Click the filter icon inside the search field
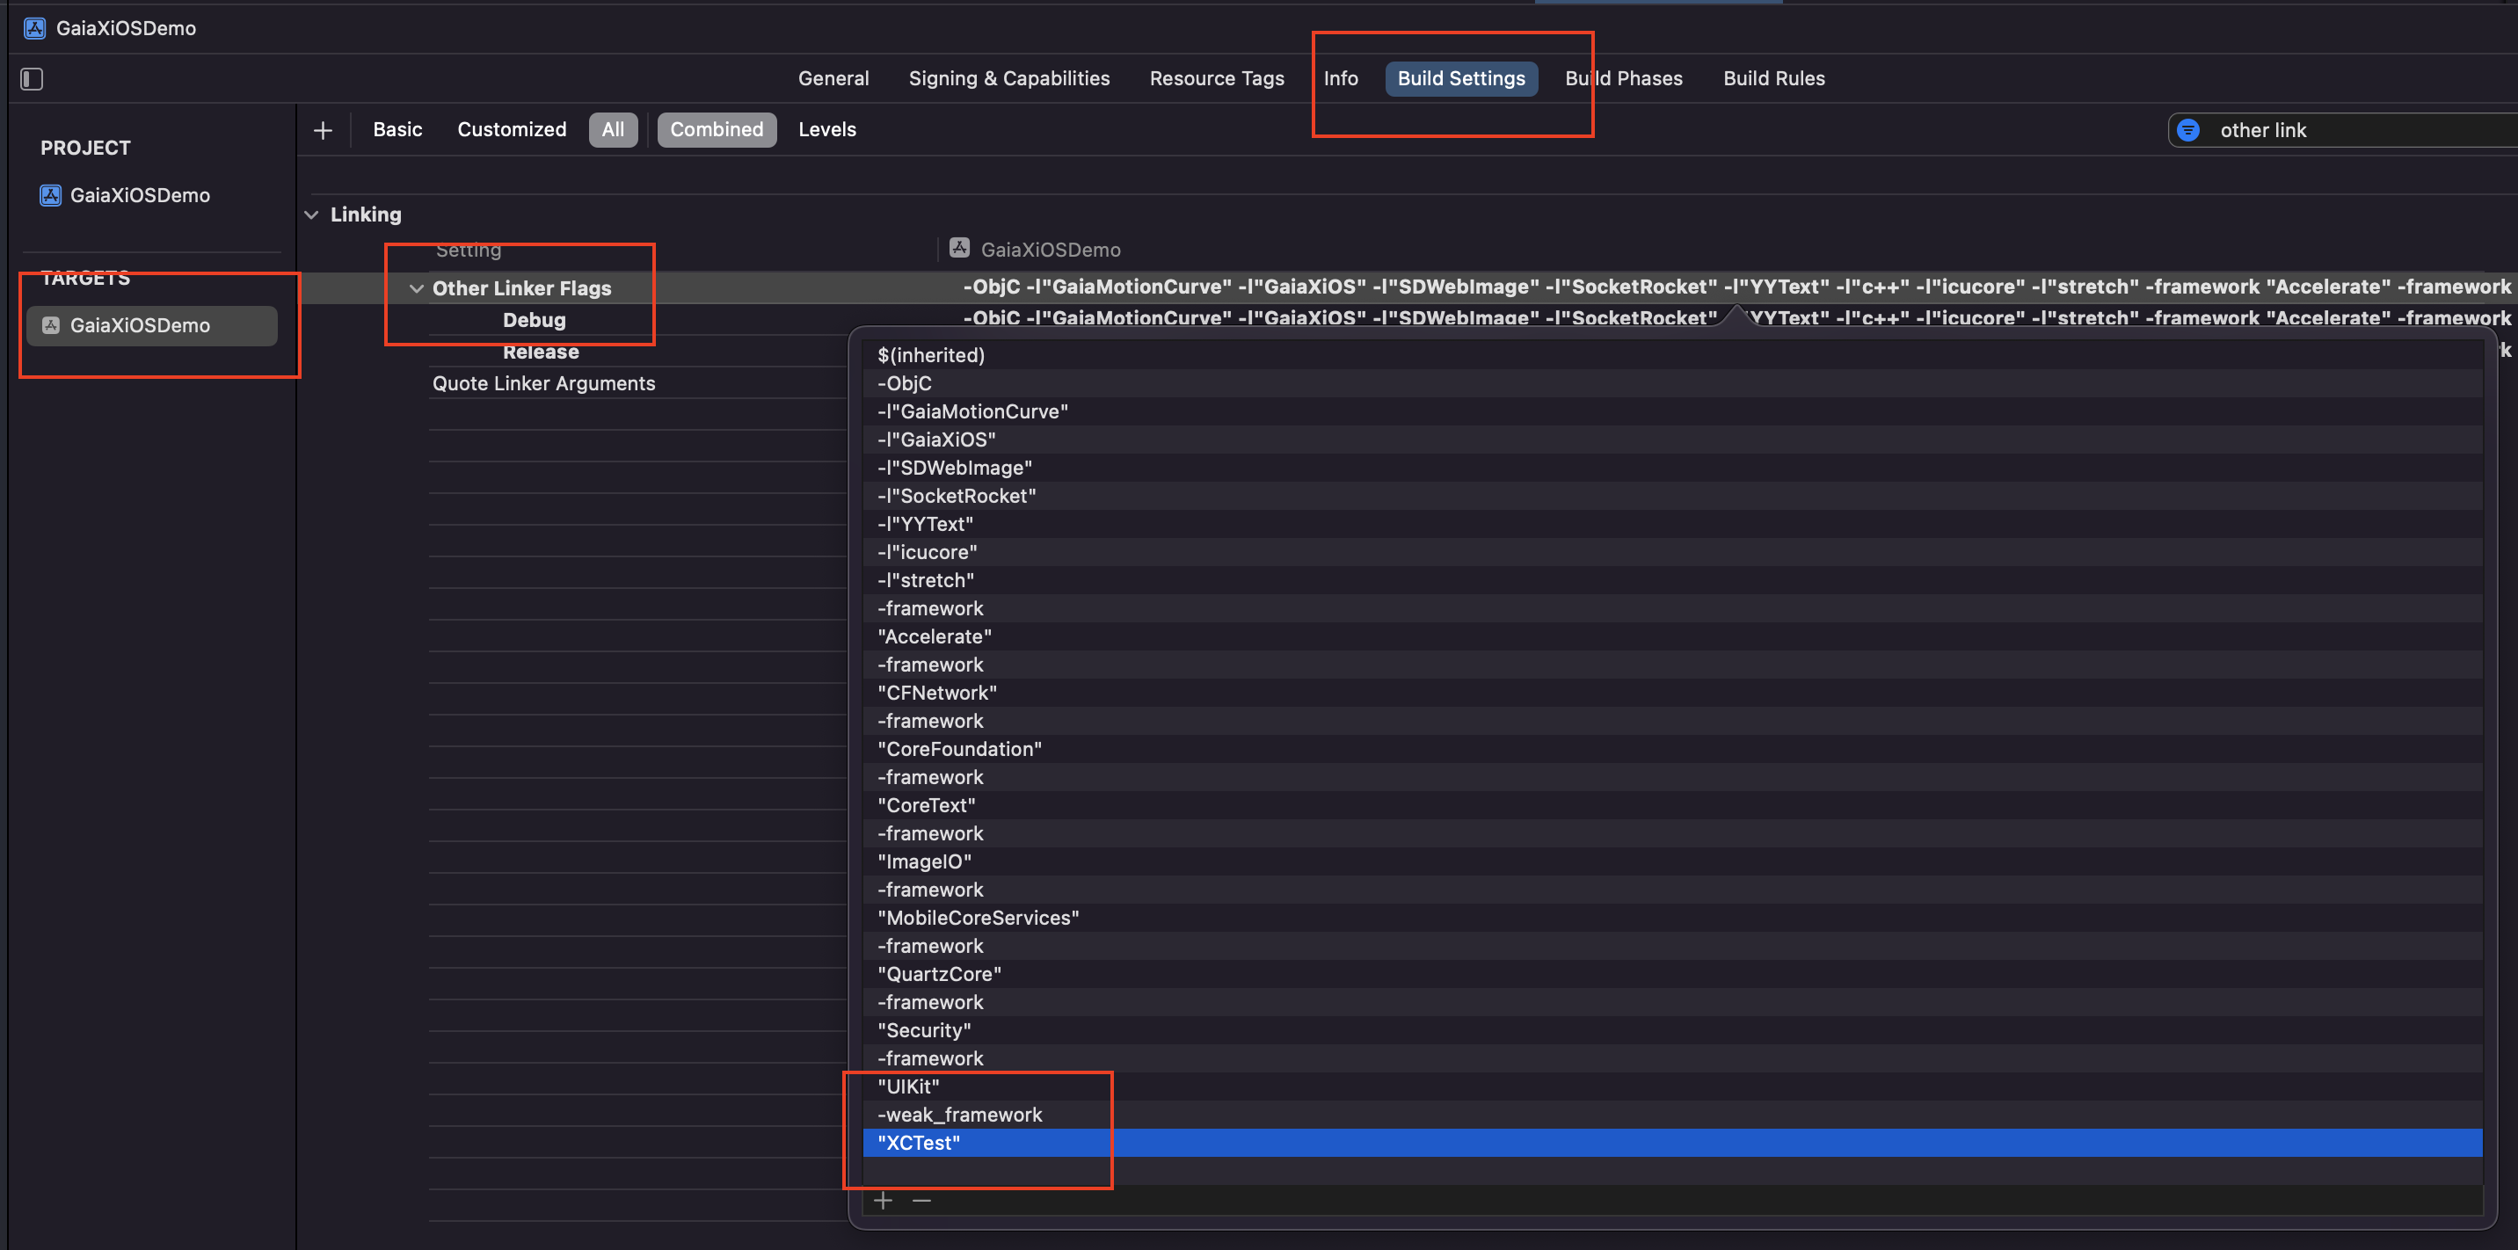Screen dimensions: 2518x1250 tap(2187, 129)
